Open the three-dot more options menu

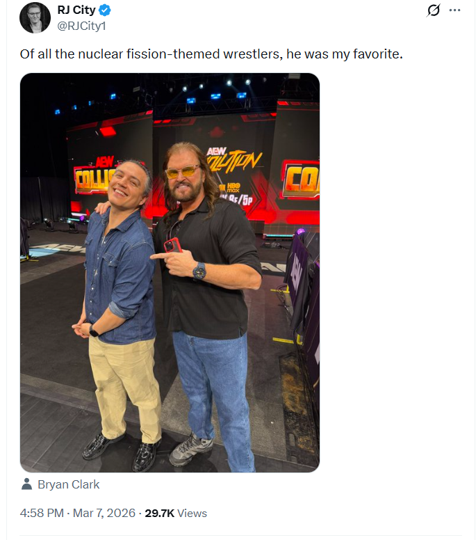pyautogui.click(x=454, y=10)
